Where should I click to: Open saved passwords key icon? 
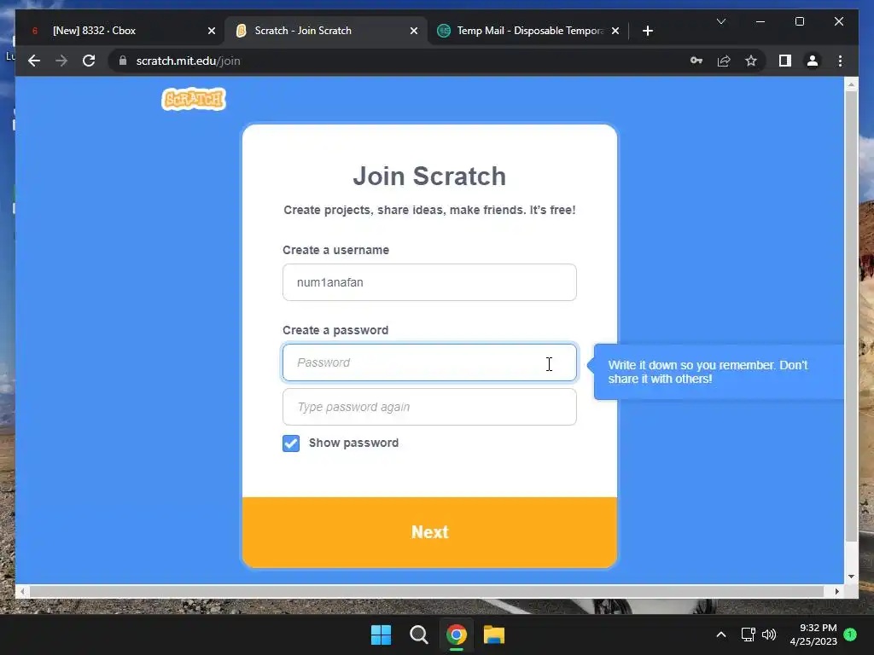coord(696,61)
